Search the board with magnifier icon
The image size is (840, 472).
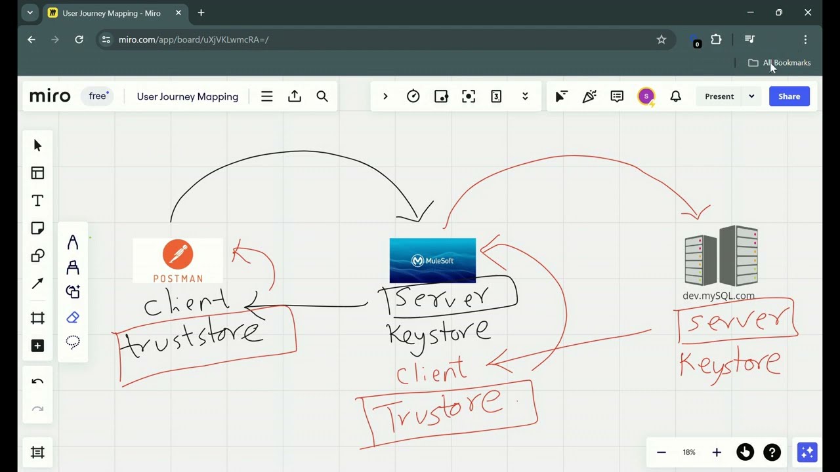click(322, 96)
